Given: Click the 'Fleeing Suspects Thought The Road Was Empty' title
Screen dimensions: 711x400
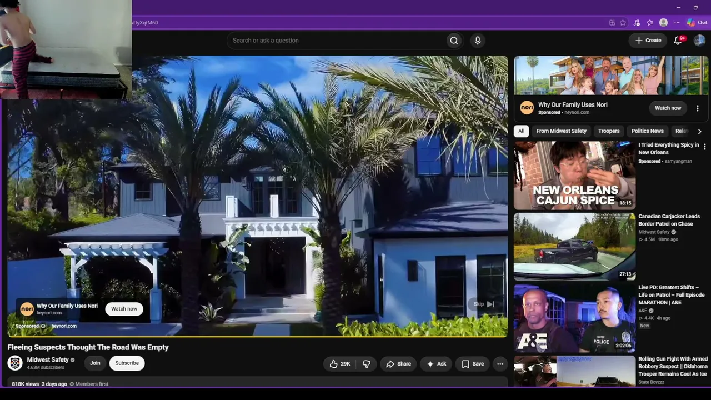Looking at the screenshot, I should pyautogui.click(x=88, y=347).
